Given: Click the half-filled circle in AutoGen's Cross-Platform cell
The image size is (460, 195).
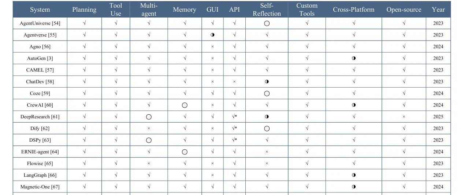Looking at the screenshot, I should tap(354, 58).
